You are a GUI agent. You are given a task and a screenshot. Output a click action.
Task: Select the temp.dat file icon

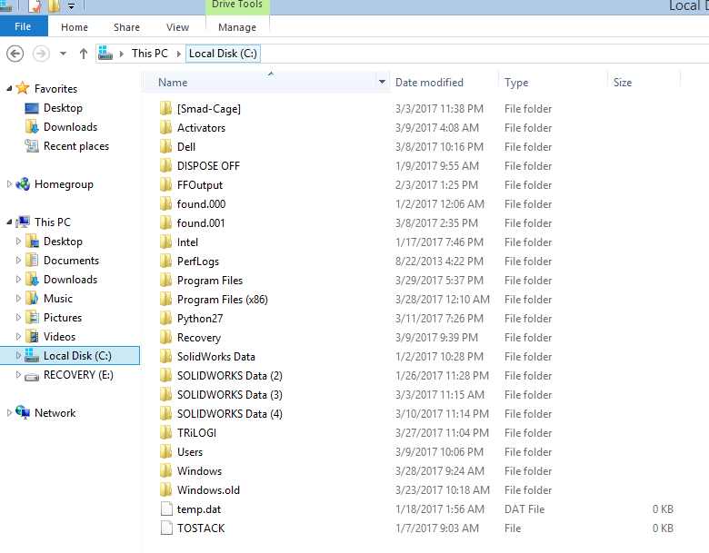point(167,509)
